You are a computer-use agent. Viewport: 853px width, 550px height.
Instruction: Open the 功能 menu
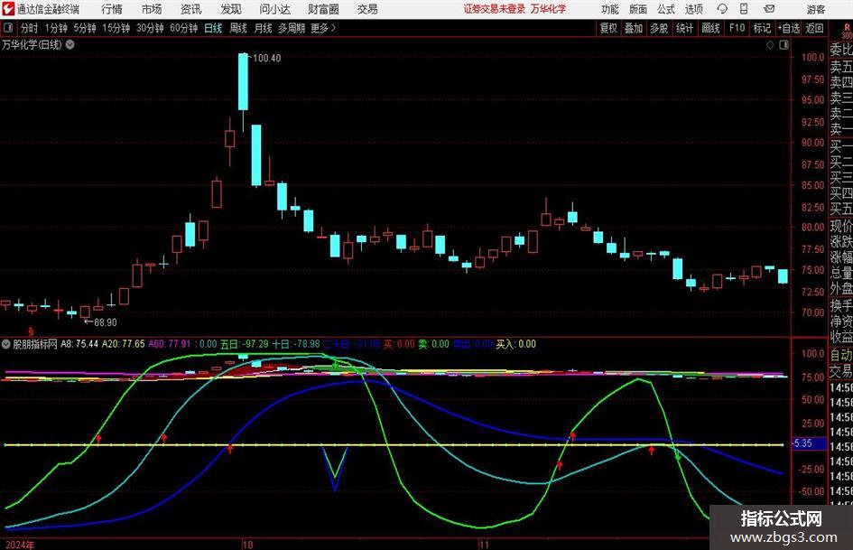coord(610,9)
